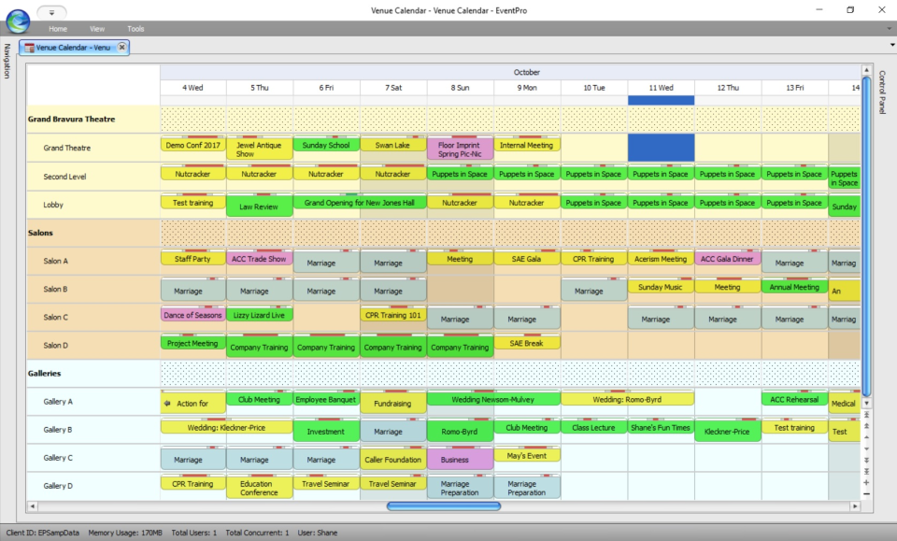Viewport: 897px width, 541px height.
Task: Collapse the ribbon with the small arrow
Action: tap(889, 28)
